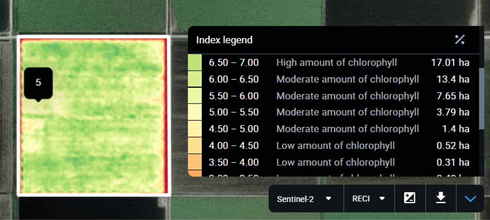This screenshot has height=220, width=490.
Task: Select the 6.50 – 7.00 color swatch
Action: (x=195, y=62)
